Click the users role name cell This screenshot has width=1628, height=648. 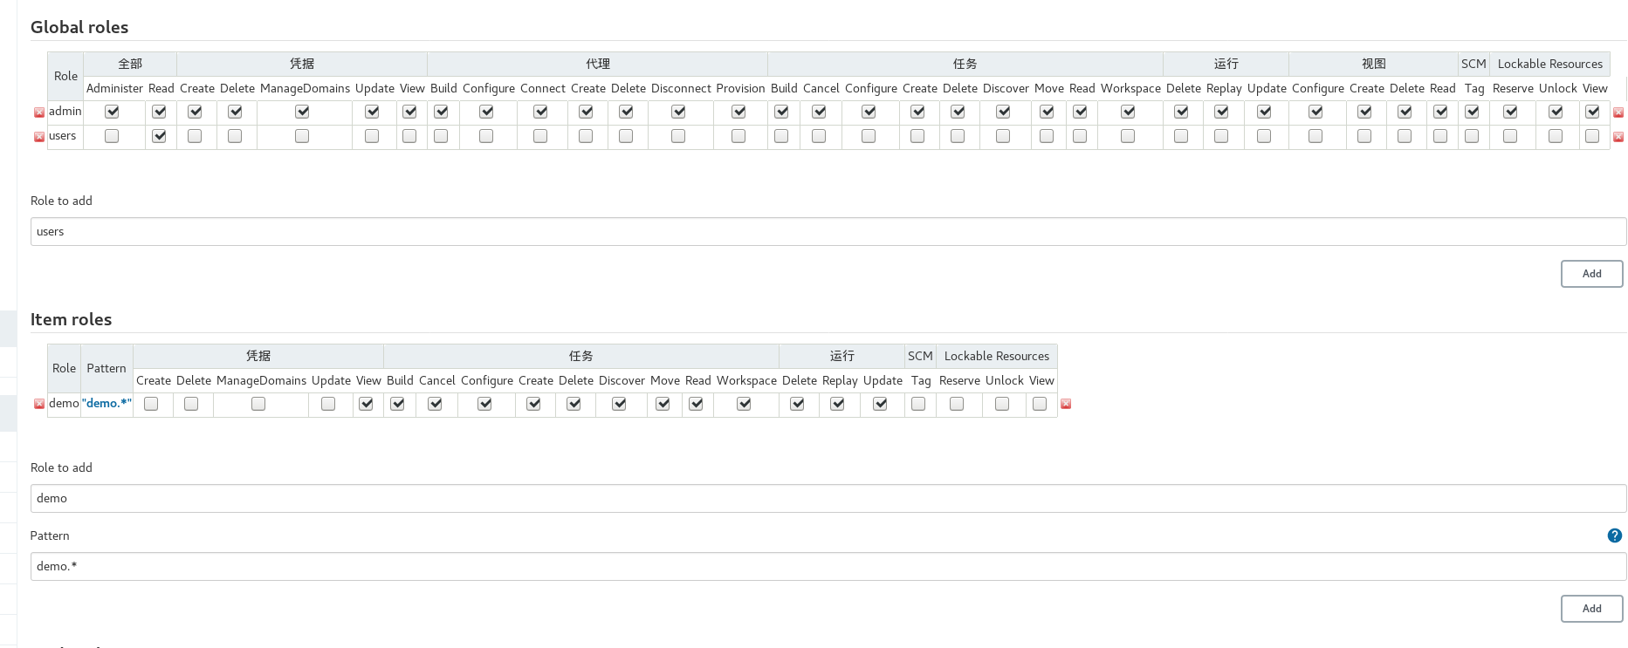pos(65,136)
